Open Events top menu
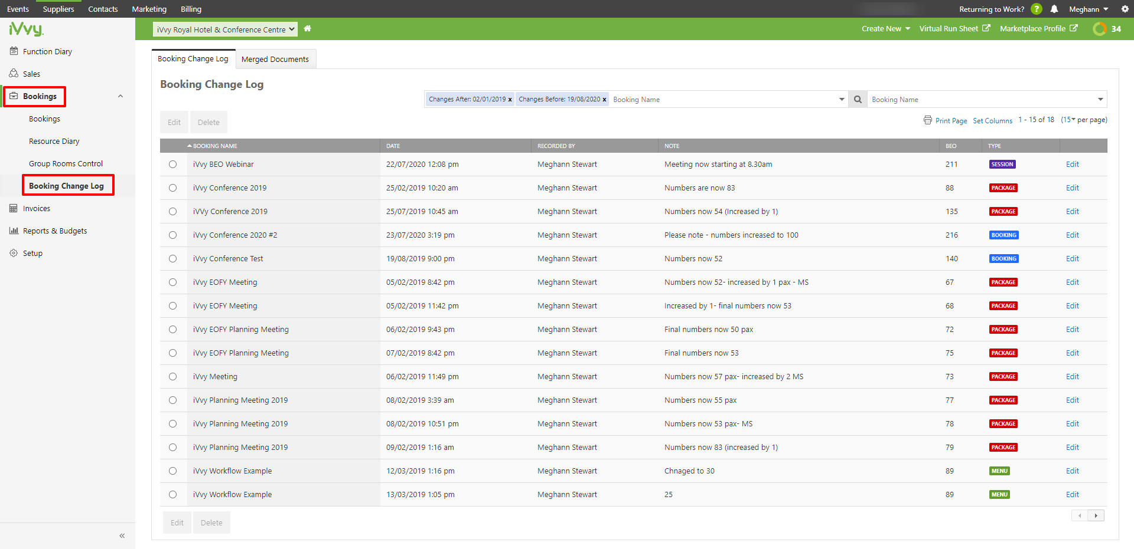1134x549 pixels. (18, 9)
